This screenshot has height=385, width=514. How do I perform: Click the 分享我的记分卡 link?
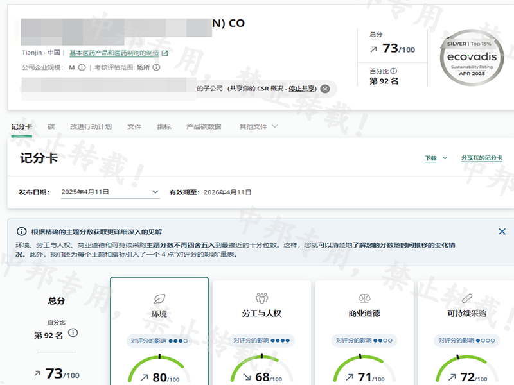tap(481, 158)
